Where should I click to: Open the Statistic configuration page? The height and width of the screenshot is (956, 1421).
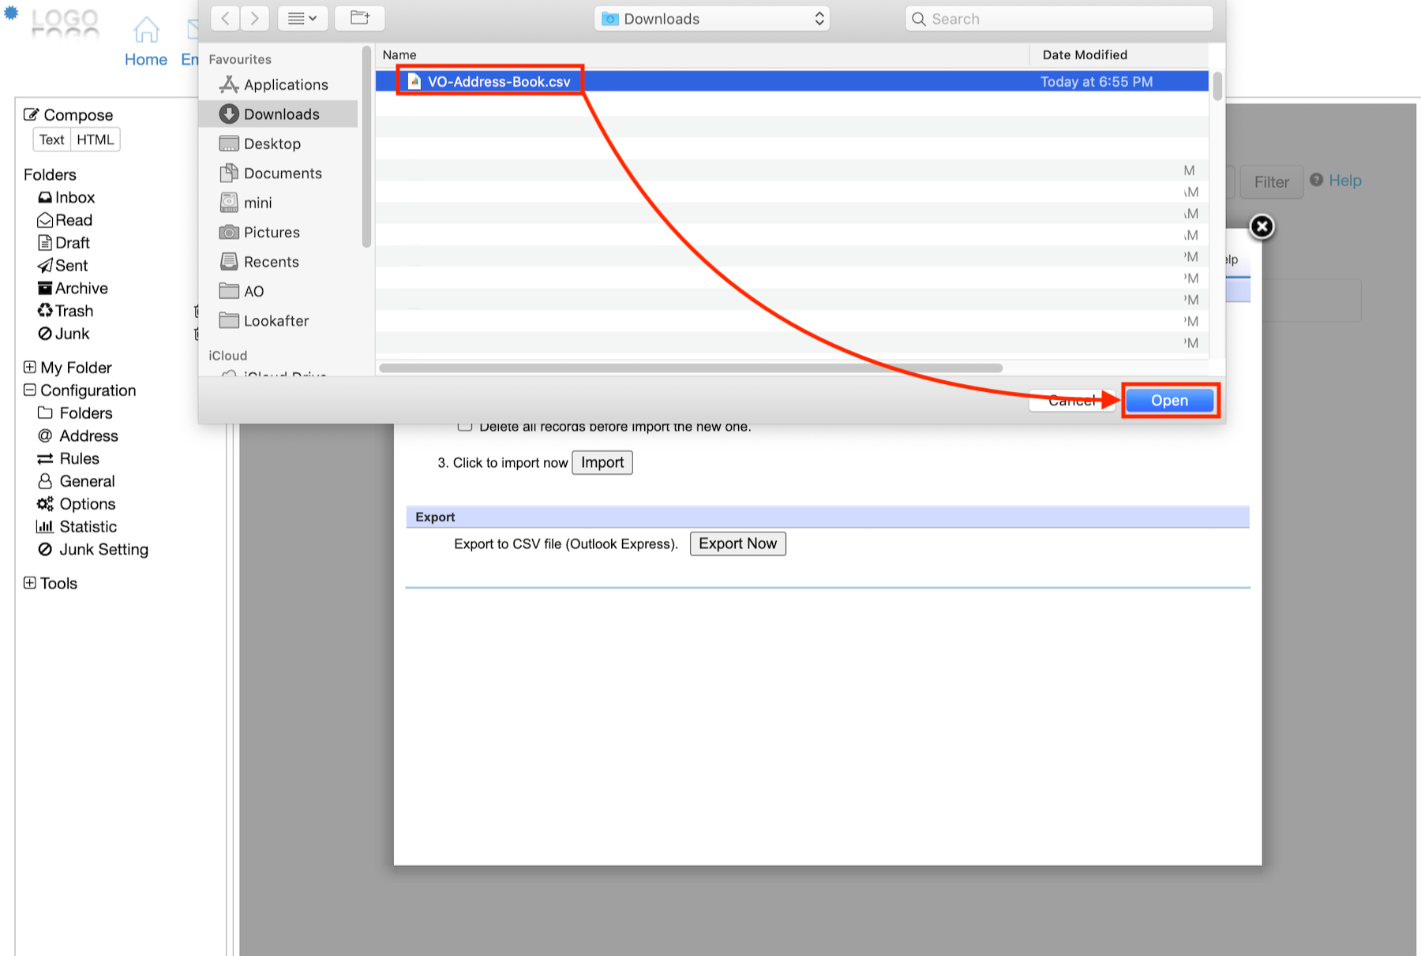(88, 527)
